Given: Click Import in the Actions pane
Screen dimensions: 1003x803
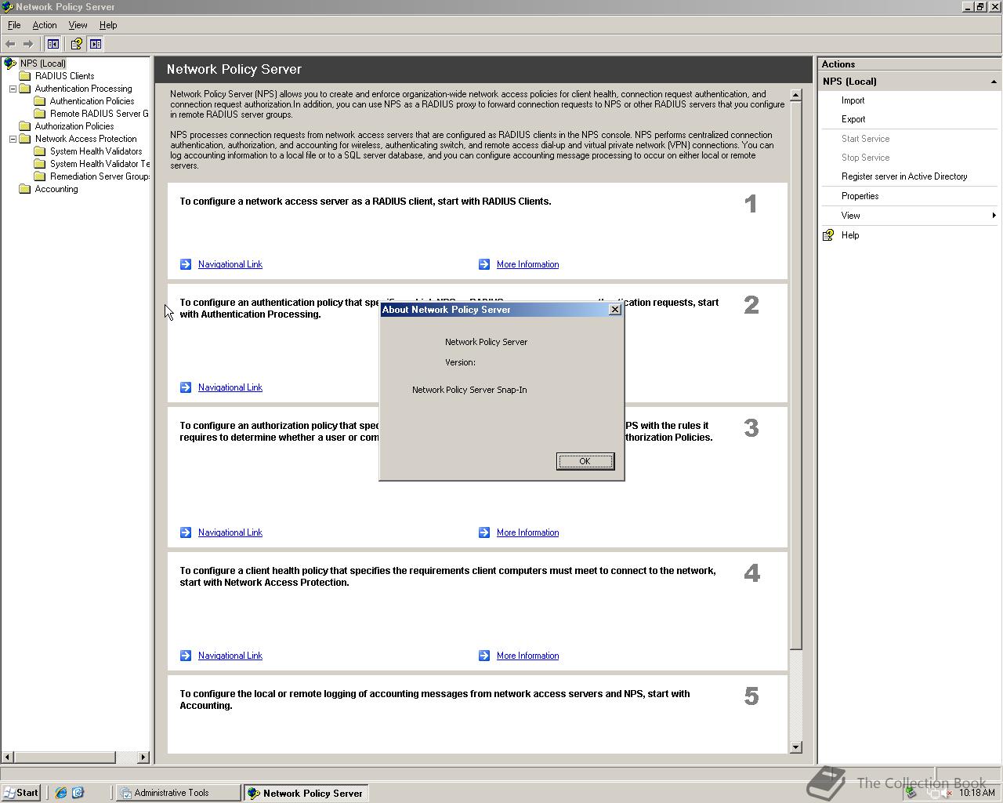Looking at the screenshot, I should point(853,100).
